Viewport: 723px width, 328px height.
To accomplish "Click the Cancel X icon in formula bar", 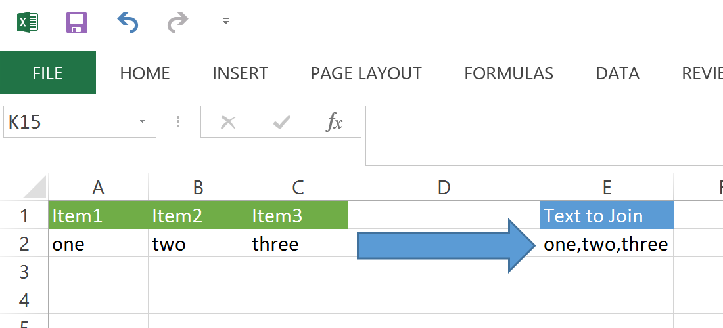I will (x=228, y=123).
